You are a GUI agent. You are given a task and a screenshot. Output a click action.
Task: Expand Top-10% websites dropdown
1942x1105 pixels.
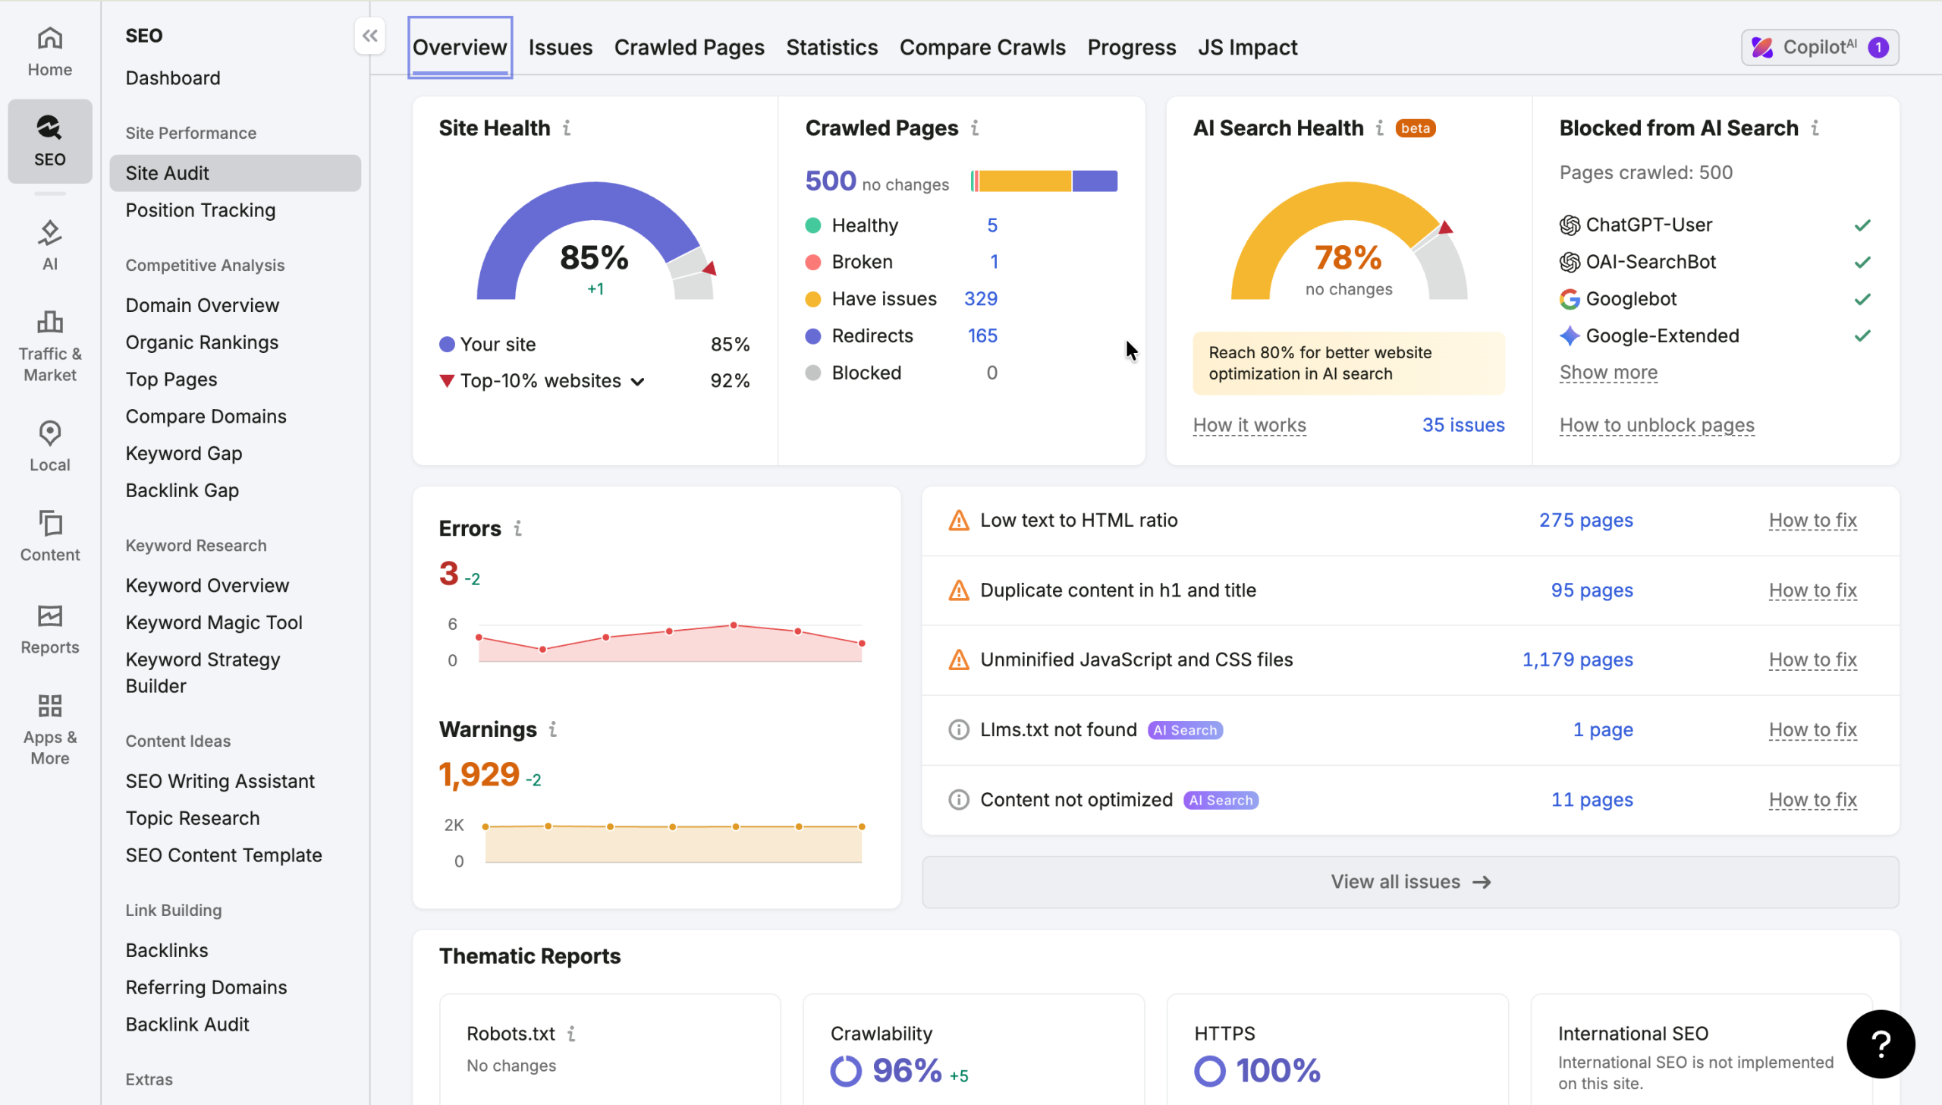[x=638, y=382]
